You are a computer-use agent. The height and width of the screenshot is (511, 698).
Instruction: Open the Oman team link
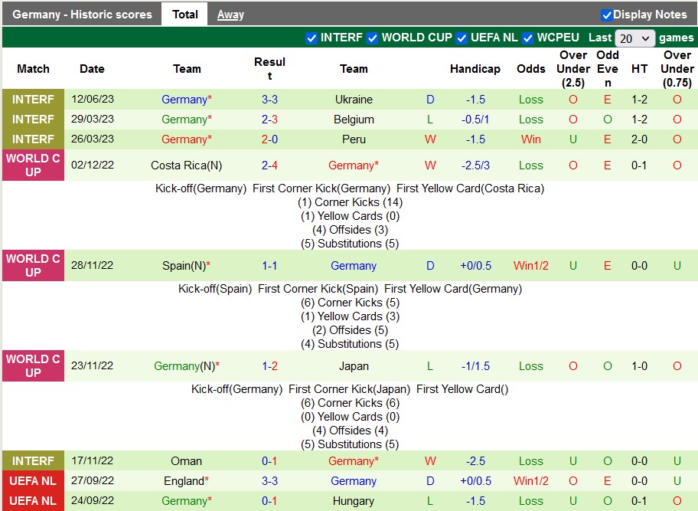point(187,461)
